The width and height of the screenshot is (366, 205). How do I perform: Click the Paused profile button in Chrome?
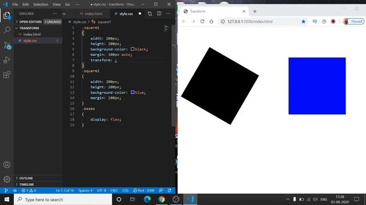(x=353, y=22)
